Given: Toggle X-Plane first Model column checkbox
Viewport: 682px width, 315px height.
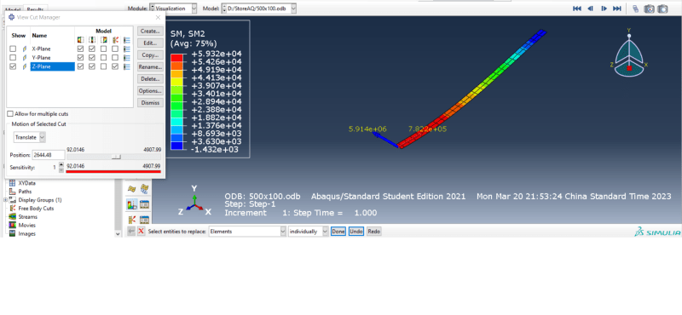Looking at the screenshot, I should pyautogui.click(x=80, y=49).
